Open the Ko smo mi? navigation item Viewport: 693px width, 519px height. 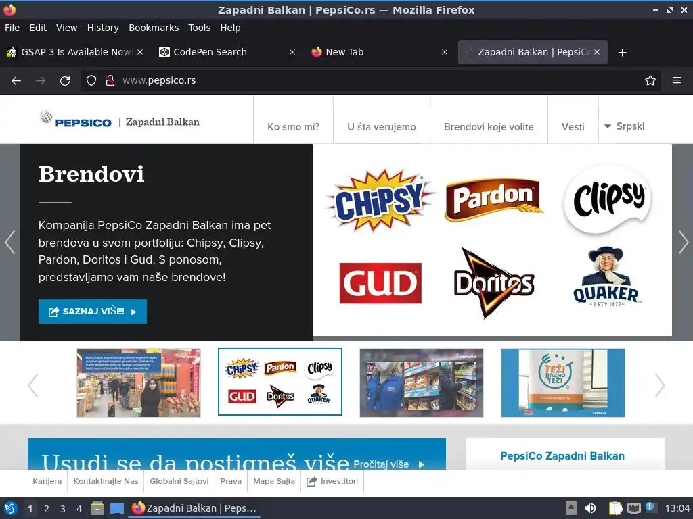pos(294,126)
